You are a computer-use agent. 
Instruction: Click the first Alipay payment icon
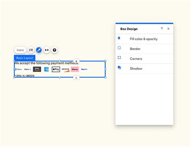[18, 69]
